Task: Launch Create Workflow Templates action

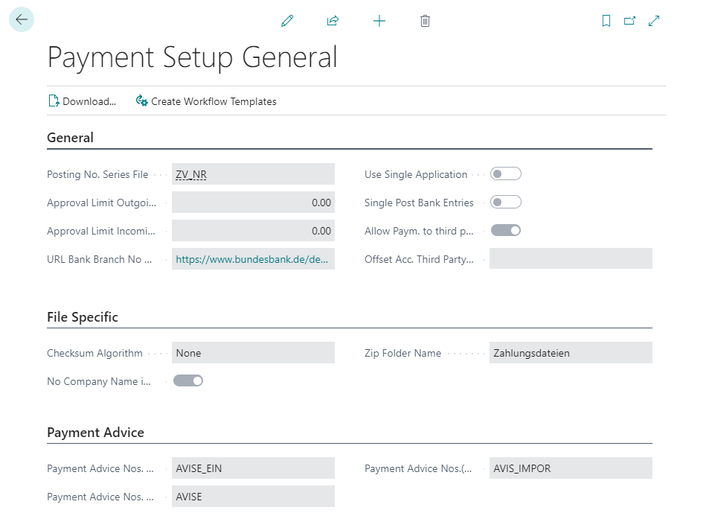Action: 214,101
